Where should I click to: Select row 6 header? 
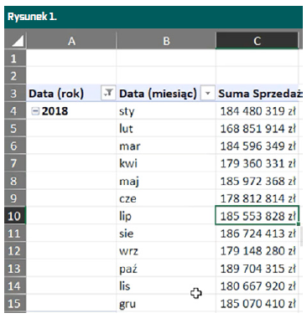(15, 146)
